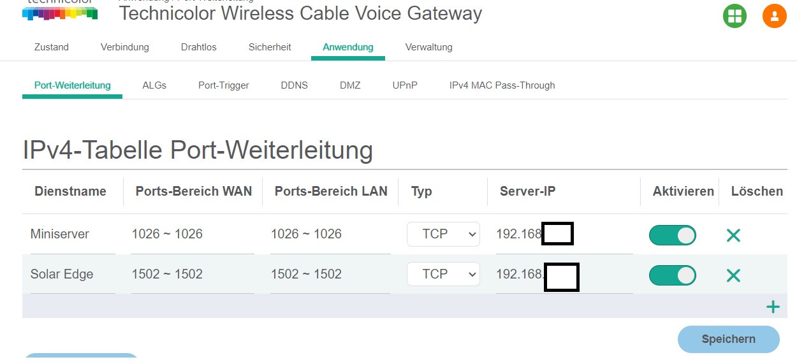Click Solar Edge WAN port range field
Viewport: 797px width, 362px height.
192,275
